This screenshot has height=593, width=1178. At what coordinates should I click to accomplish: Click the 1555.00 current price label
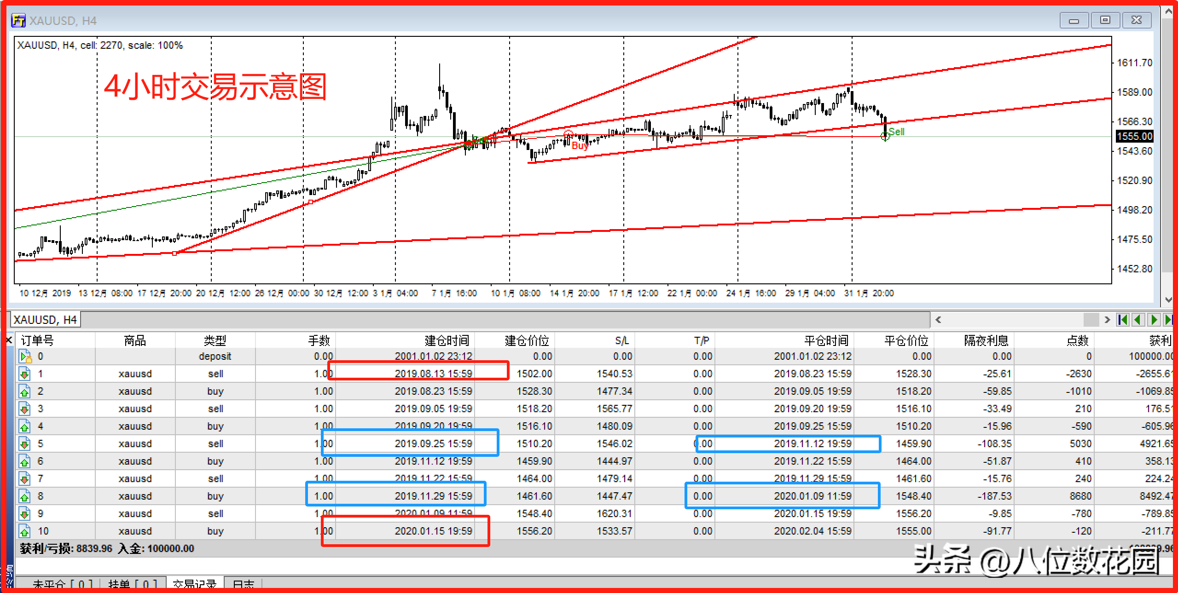(1135, 136)
